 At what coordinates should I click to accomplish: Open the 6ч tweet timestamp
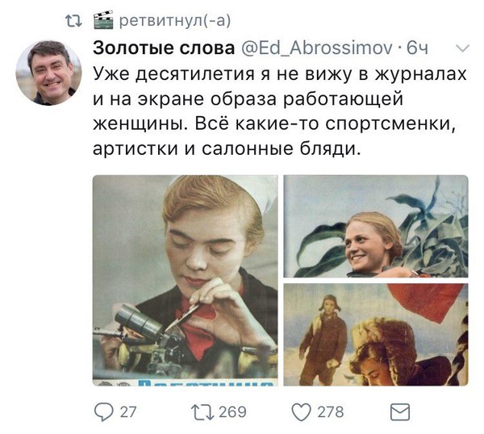417,48
